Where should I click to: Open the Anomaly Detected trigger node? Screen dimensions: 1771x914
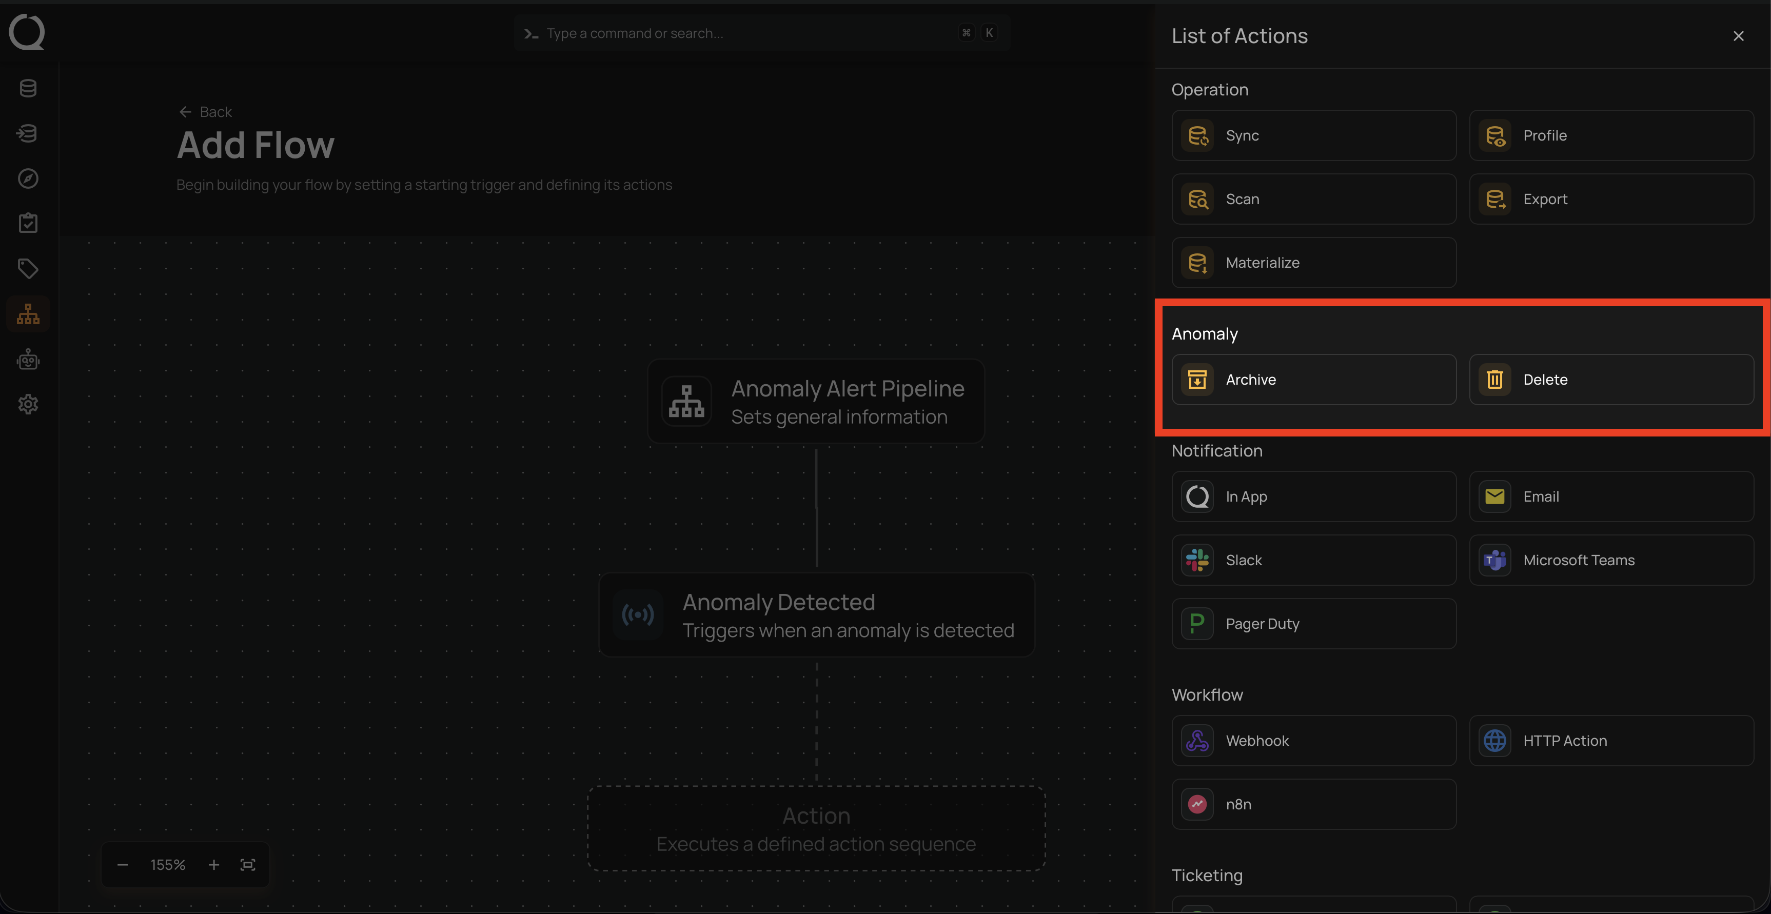(816, 615)
